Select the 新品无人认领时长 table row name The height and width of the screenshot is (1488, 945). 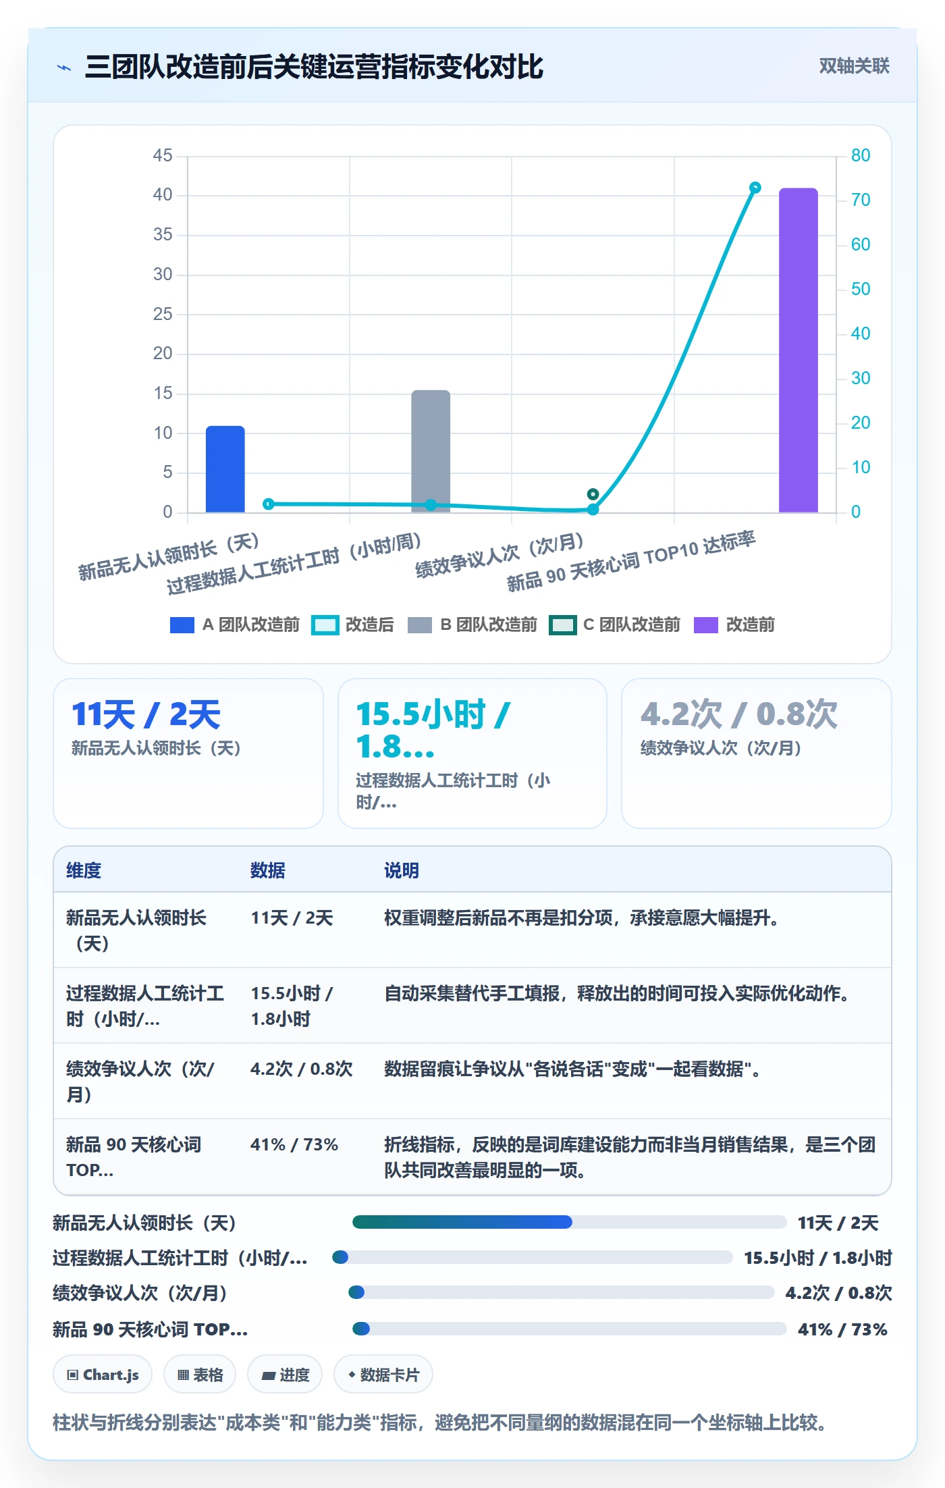[x=136, y=930]
